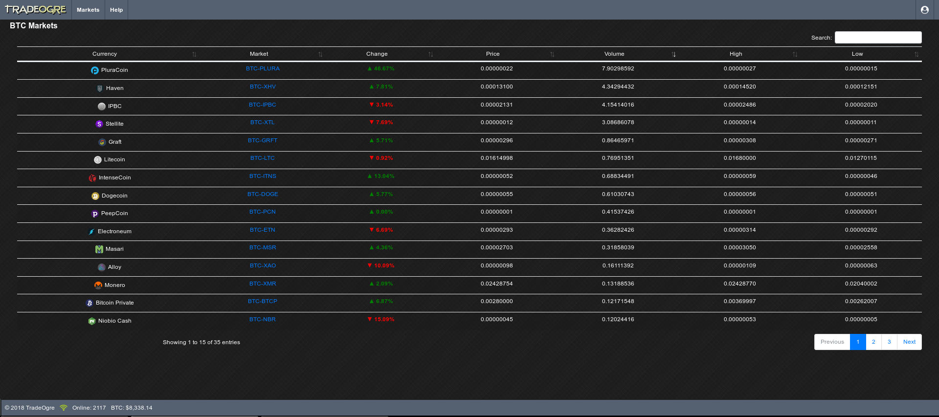Viewport: 939px width, 417px height.
Task: Open the BTC-GRFT market link
Action: tap(263, 141)
